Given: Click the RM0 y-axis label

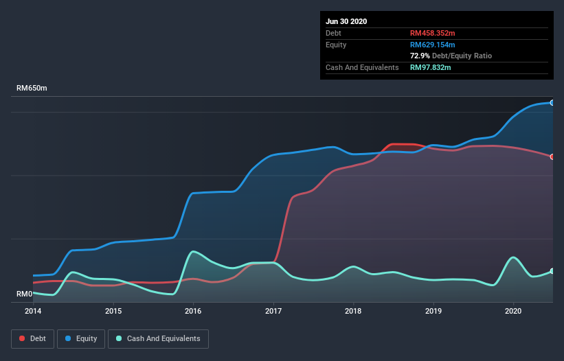Looking at the screenshot, I should click(x=24, y=294).
